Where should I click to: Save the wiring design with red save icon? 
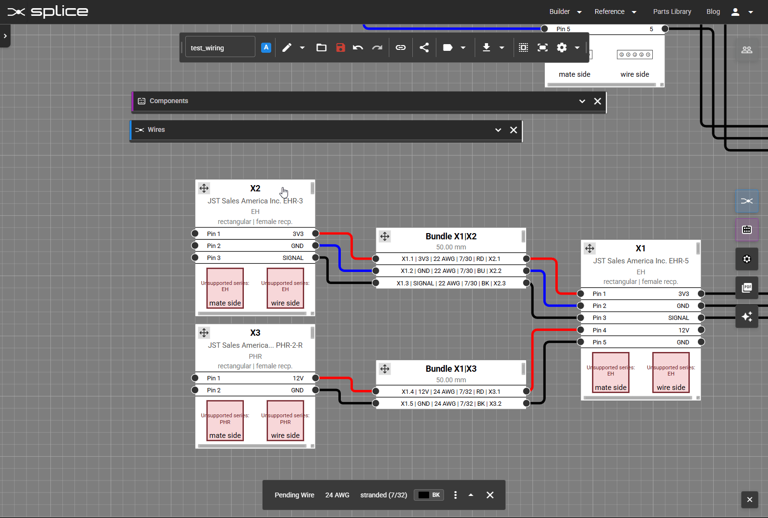(341, 47)
